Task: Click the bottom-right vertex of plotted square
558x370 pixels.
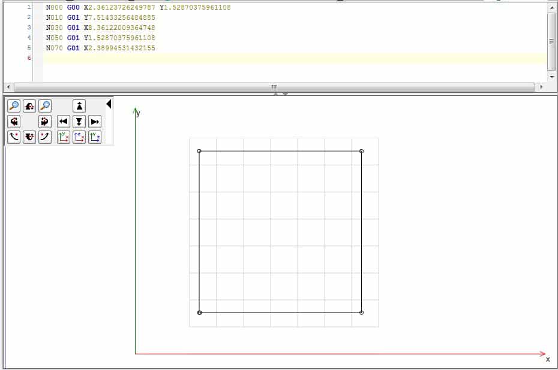Action: [x=362, y=313]
